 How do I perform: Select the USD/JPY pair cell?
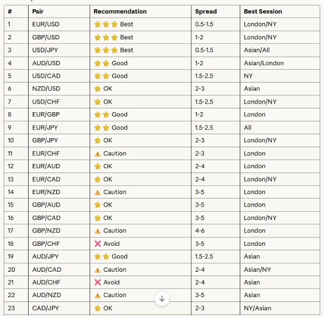pos(46,50)
